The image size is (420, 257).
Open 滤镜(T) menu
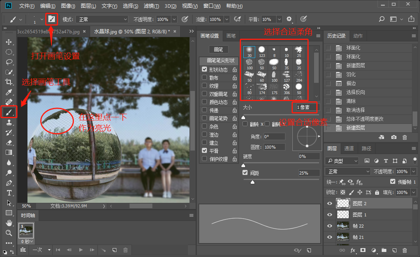point(151,6)
